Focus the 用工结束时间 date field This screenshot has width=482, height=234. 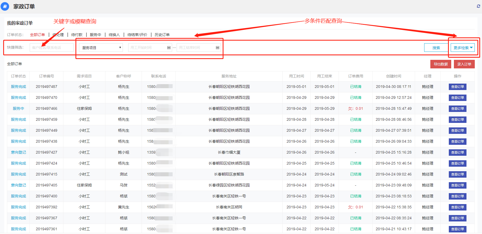[199, 48]
